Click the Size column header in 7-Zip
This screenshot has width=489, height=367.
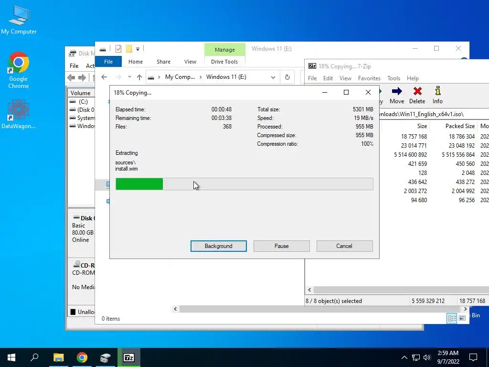click(x=405, y=126)
